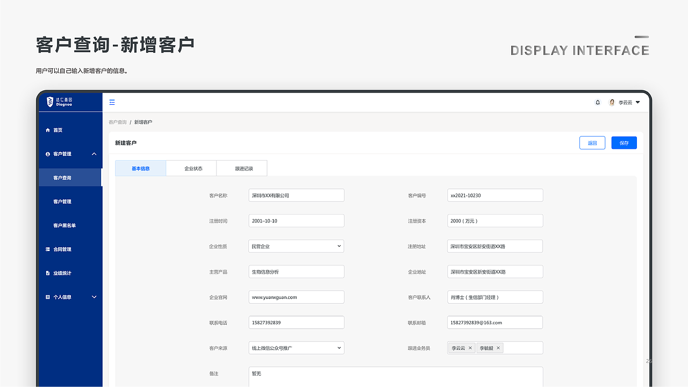Click the 个人信息 icon
The width and height of the screenshot is (688, 387).
pos(48,297)
